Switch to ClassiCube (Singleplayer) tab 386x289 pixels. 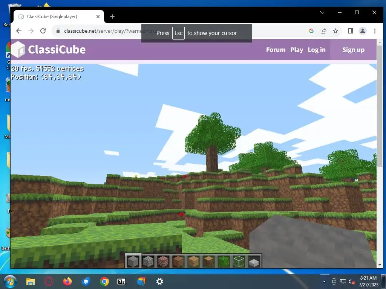point(58,17)
